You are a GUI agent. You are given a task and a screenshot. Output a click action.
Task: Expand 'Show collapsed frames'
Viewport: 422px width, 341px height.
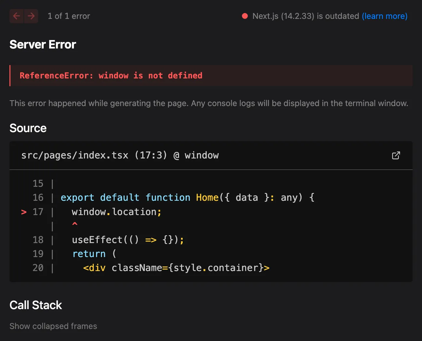pos(53,326)
